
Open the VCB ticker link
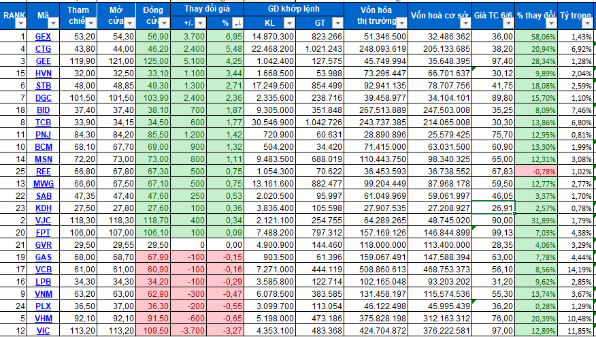point(43,270)
